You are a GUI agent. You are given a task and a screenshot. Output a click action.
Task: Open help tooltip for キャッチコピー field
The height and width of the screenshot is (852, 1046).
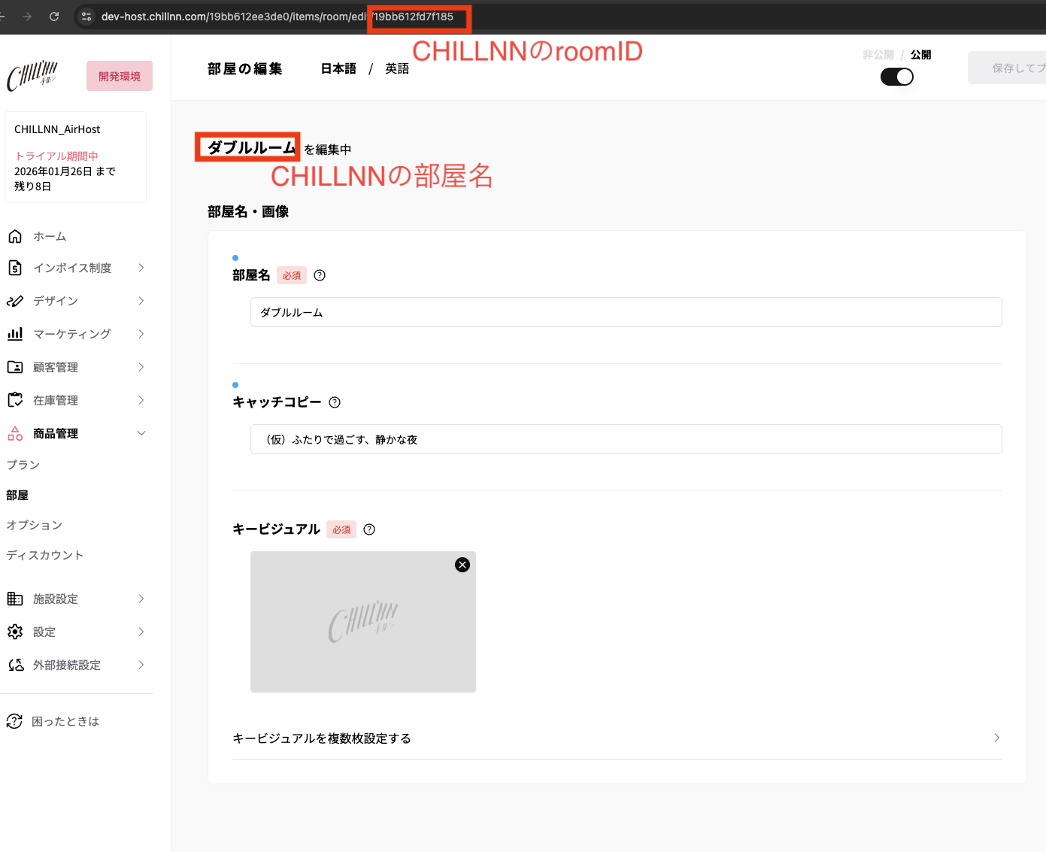pyautogui.click(x=335, y=402)
